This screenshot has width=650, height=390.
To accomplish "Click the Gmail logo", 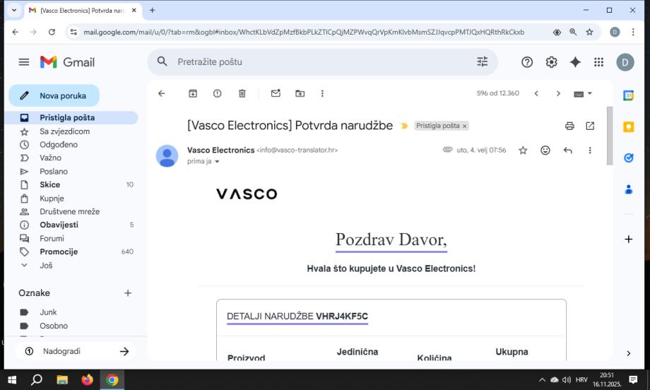I will click(68, 62).
